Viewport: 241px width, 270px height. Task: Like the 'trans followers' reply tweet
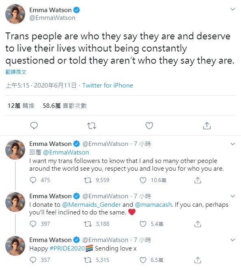coord(143,180)
